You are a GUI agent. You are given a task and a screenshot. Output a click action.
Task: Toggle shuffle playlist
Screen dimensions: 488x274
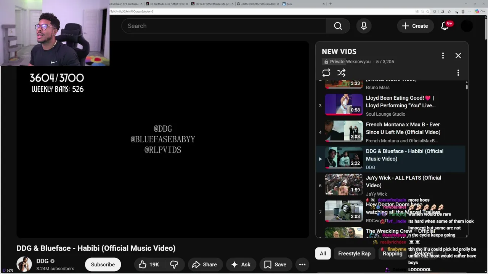tap(342, 73)
